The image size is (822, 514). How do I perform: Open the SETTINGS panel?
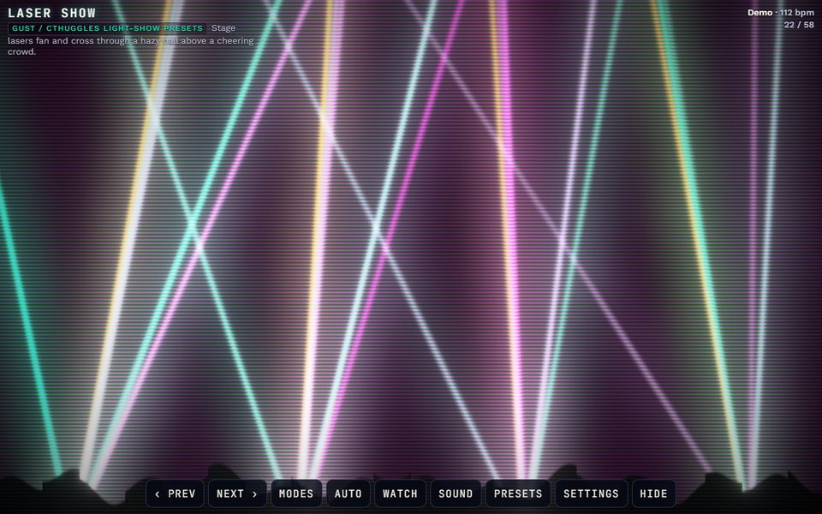coord(592,493)
